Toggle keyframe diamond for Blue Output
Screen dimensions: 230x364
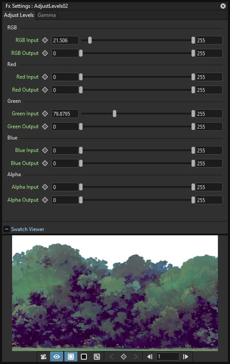click(45, 163)
